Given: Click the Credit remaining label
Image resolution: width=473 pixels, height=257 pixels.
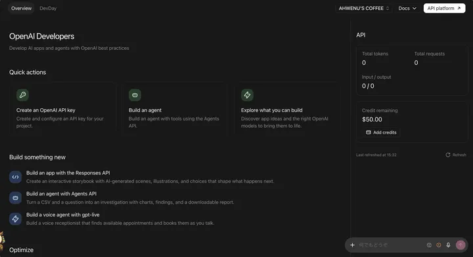Looking at the screenshot, I should click(x=380, y=110).
